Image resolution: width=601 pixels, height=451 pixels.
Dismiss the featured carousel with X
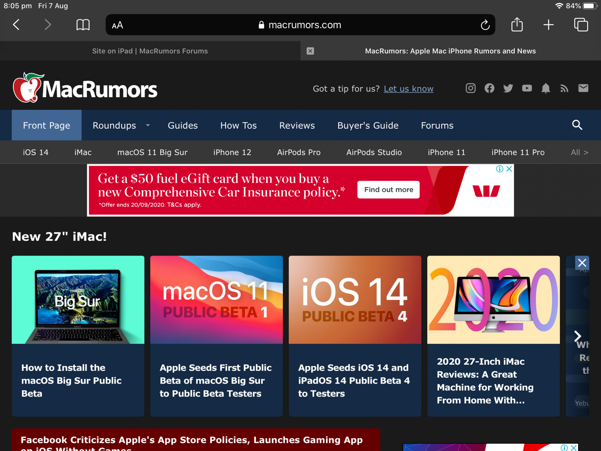582,263
